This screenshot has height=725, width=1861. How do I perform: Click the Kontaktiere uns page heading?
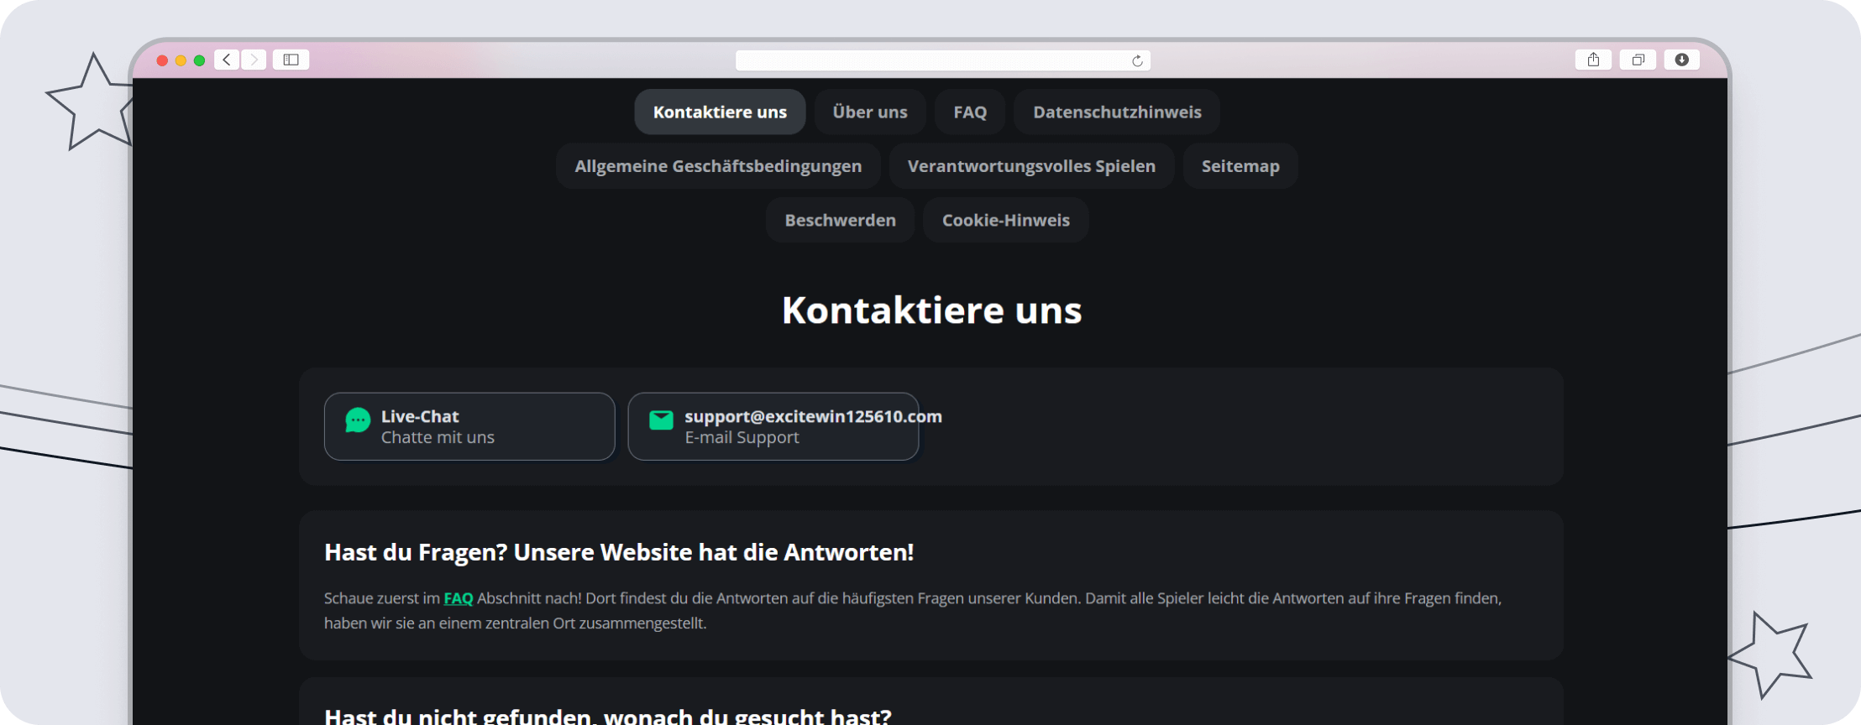[x=931, y=310]
